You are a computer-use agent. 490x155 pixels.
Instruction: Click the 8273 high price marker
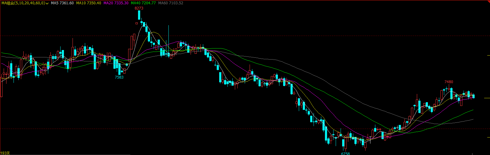click(x=139, y=8)
